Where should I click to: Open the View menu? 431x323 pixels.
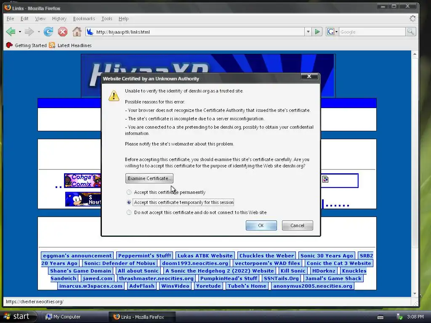click(x=40, y=19)
